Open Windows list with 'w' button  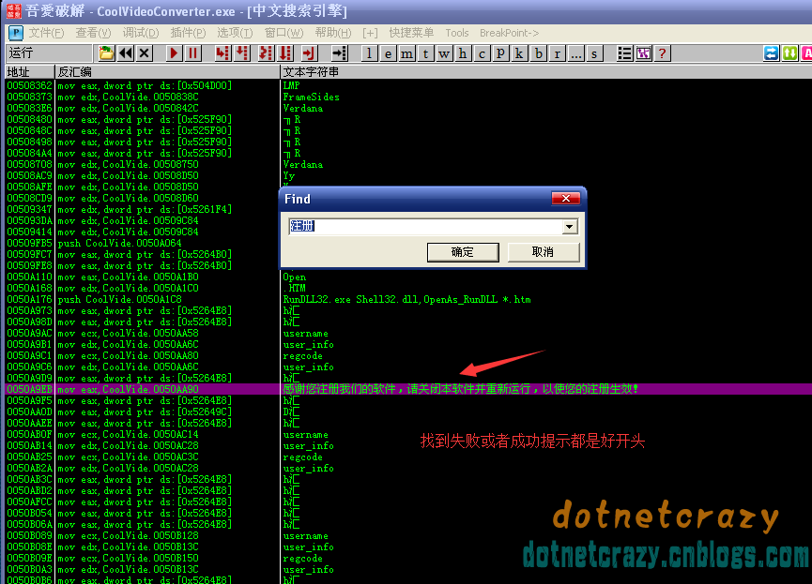pos(444,53)
